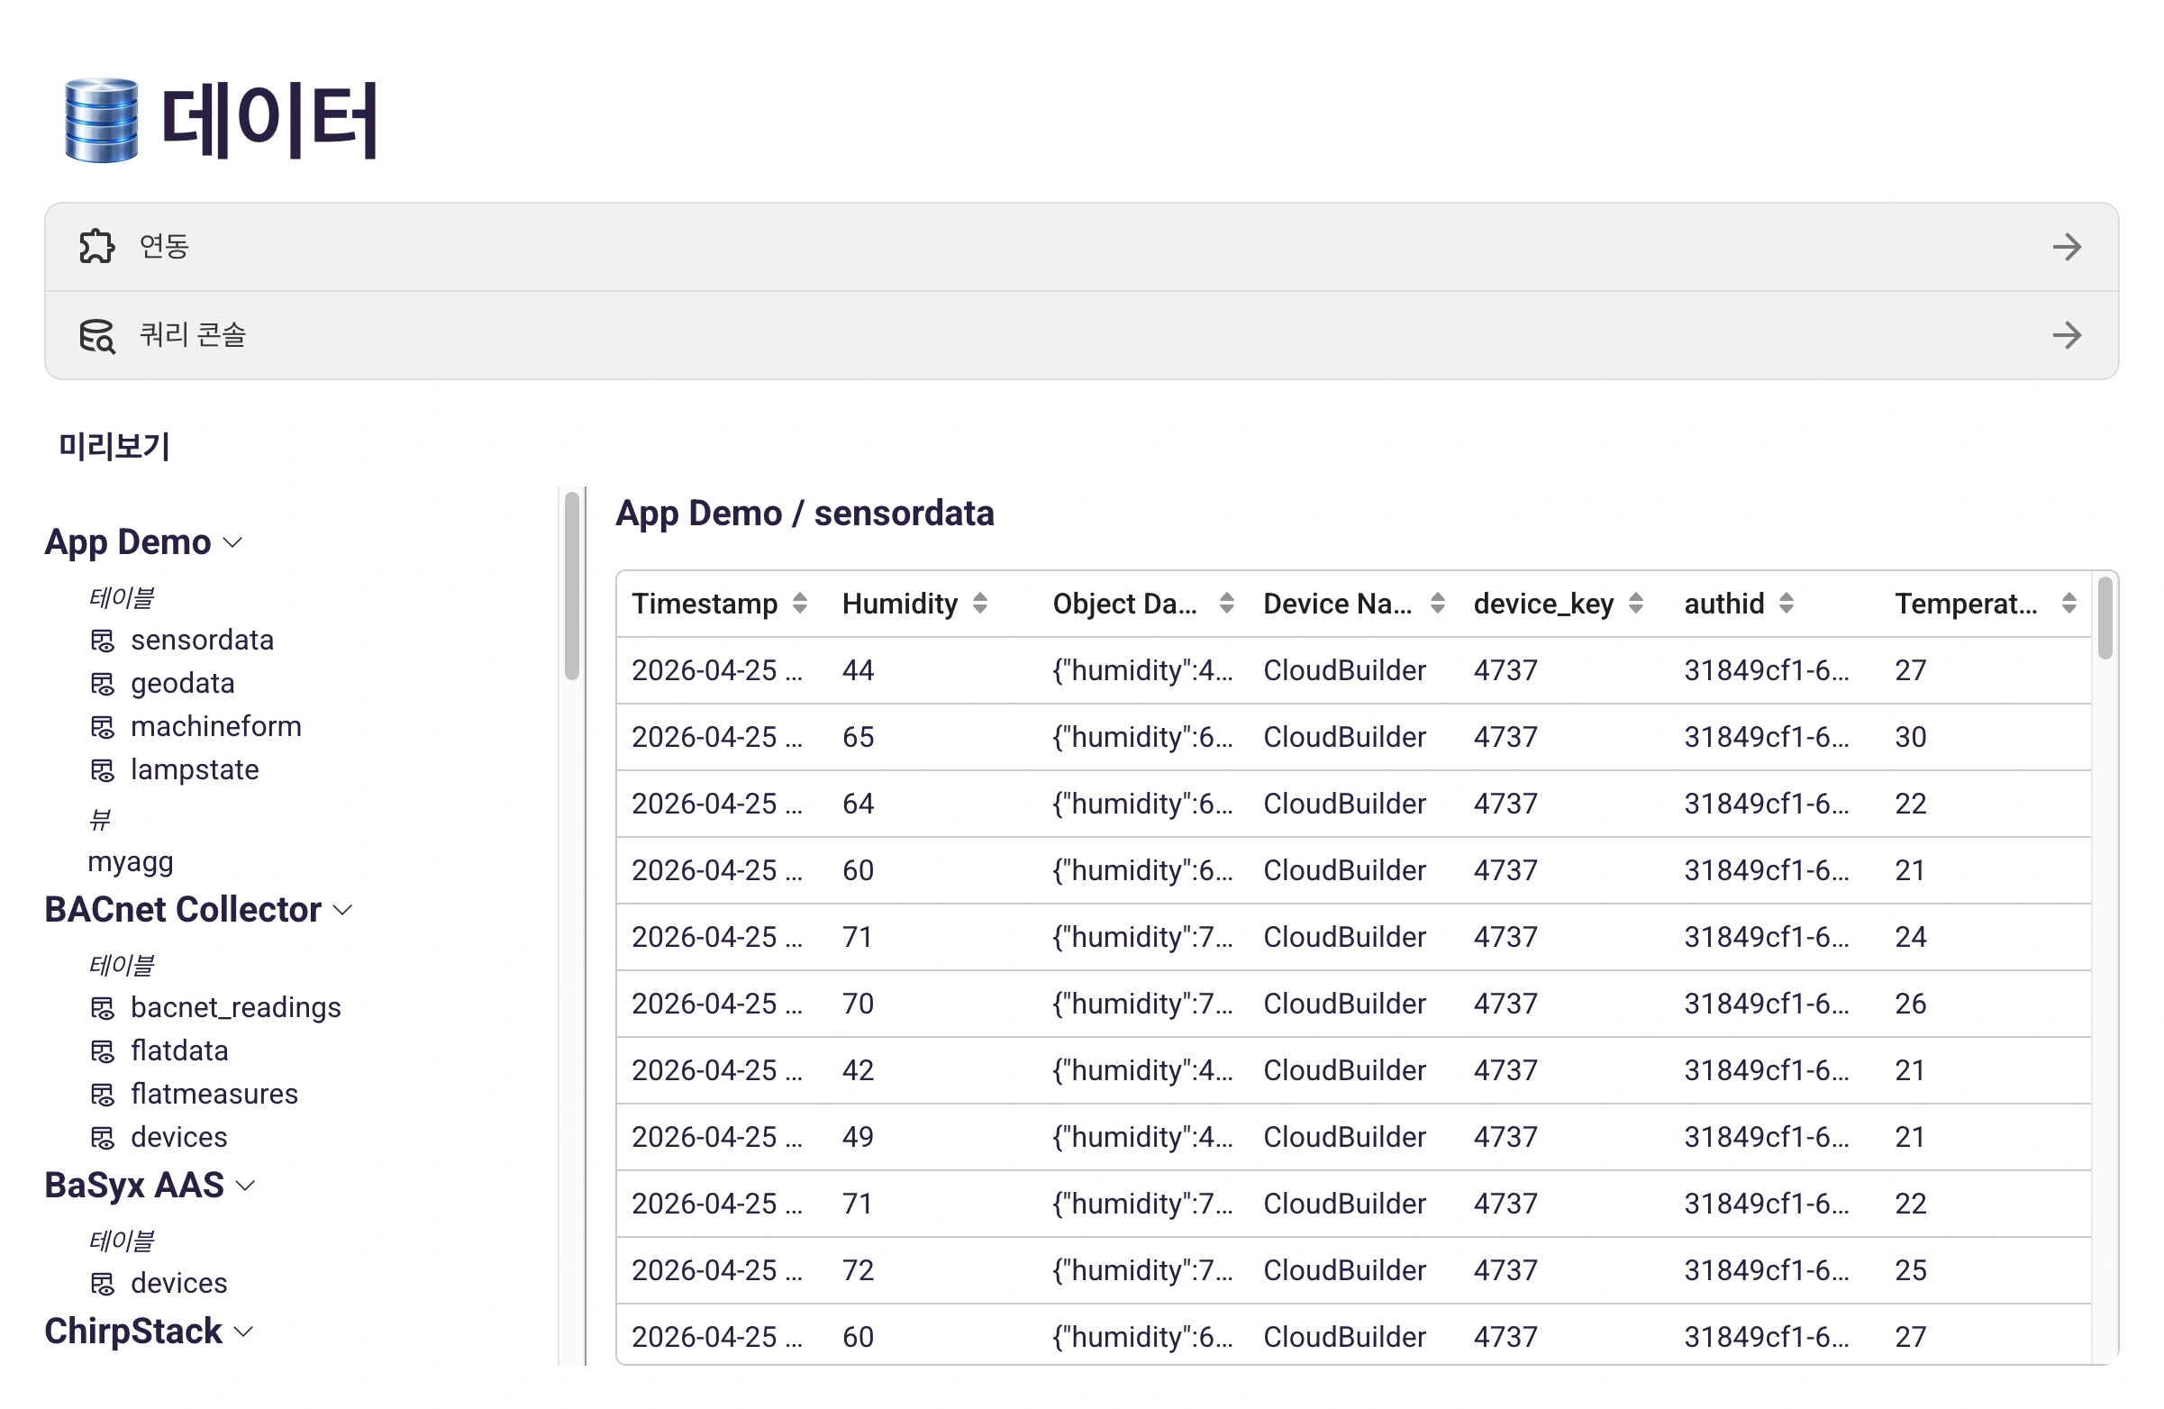Sort the Object Da... column arrows
This screenshot has height=1409, width=2164.
pyautogui.click(x=1226, y=604)
